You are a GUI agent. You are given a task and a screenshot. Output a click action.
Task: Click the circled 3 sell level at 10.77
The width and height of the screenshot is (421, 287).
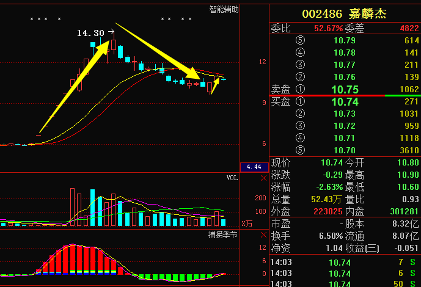(299, 65)
